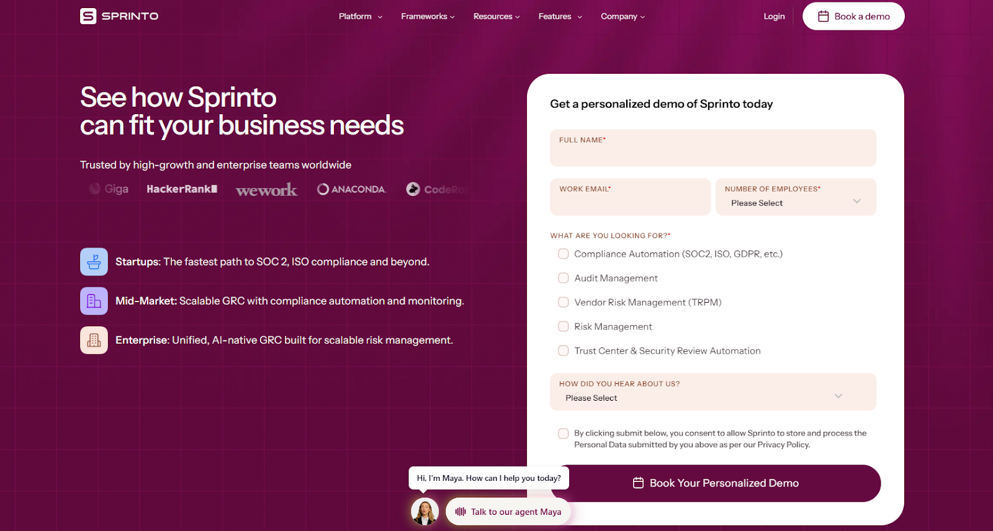Click Talk to our agent Maya button
This screenshot has width=993, height=531.
click(508, 512)
